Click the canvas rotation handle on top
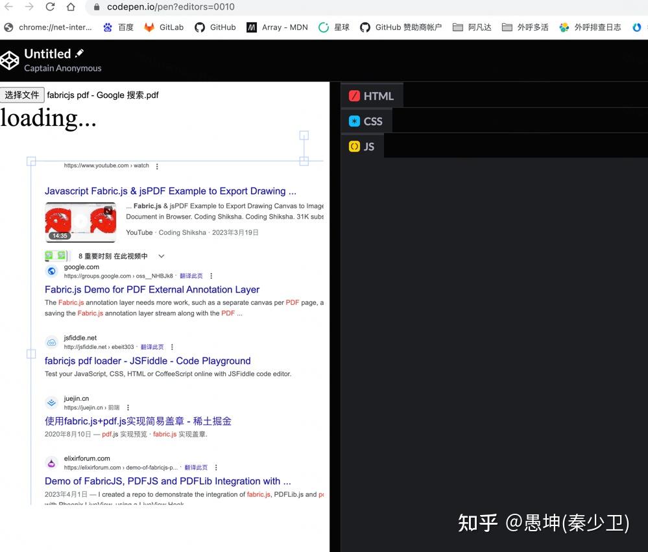 [x=304, y=136]
